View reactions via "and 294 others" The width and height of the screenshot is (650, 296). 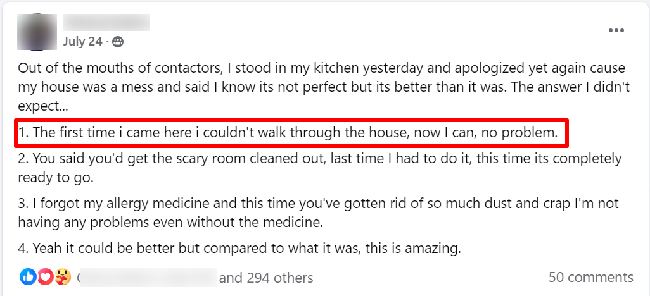(x=266, y=278)
